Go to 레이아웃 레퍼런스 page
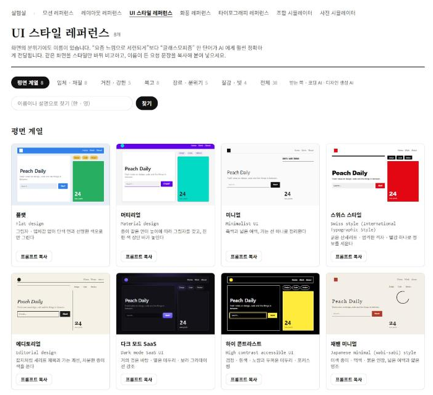 (x=101, y=13)
